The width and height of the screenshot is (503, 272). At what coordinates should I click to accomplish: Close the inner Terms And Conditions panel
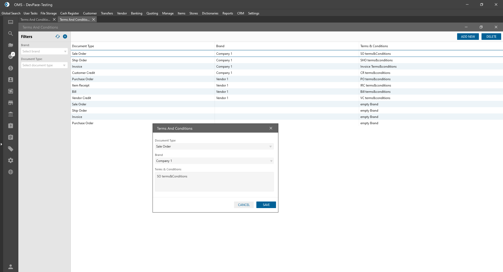496,27
